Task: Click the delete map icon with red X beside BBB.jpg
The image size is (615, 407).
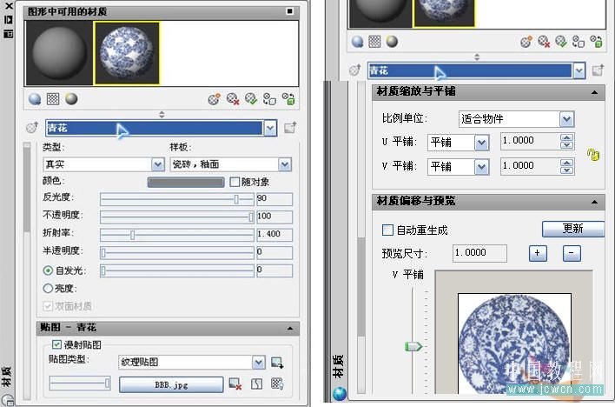Action: pyautogui.click(x=235, y=384)
